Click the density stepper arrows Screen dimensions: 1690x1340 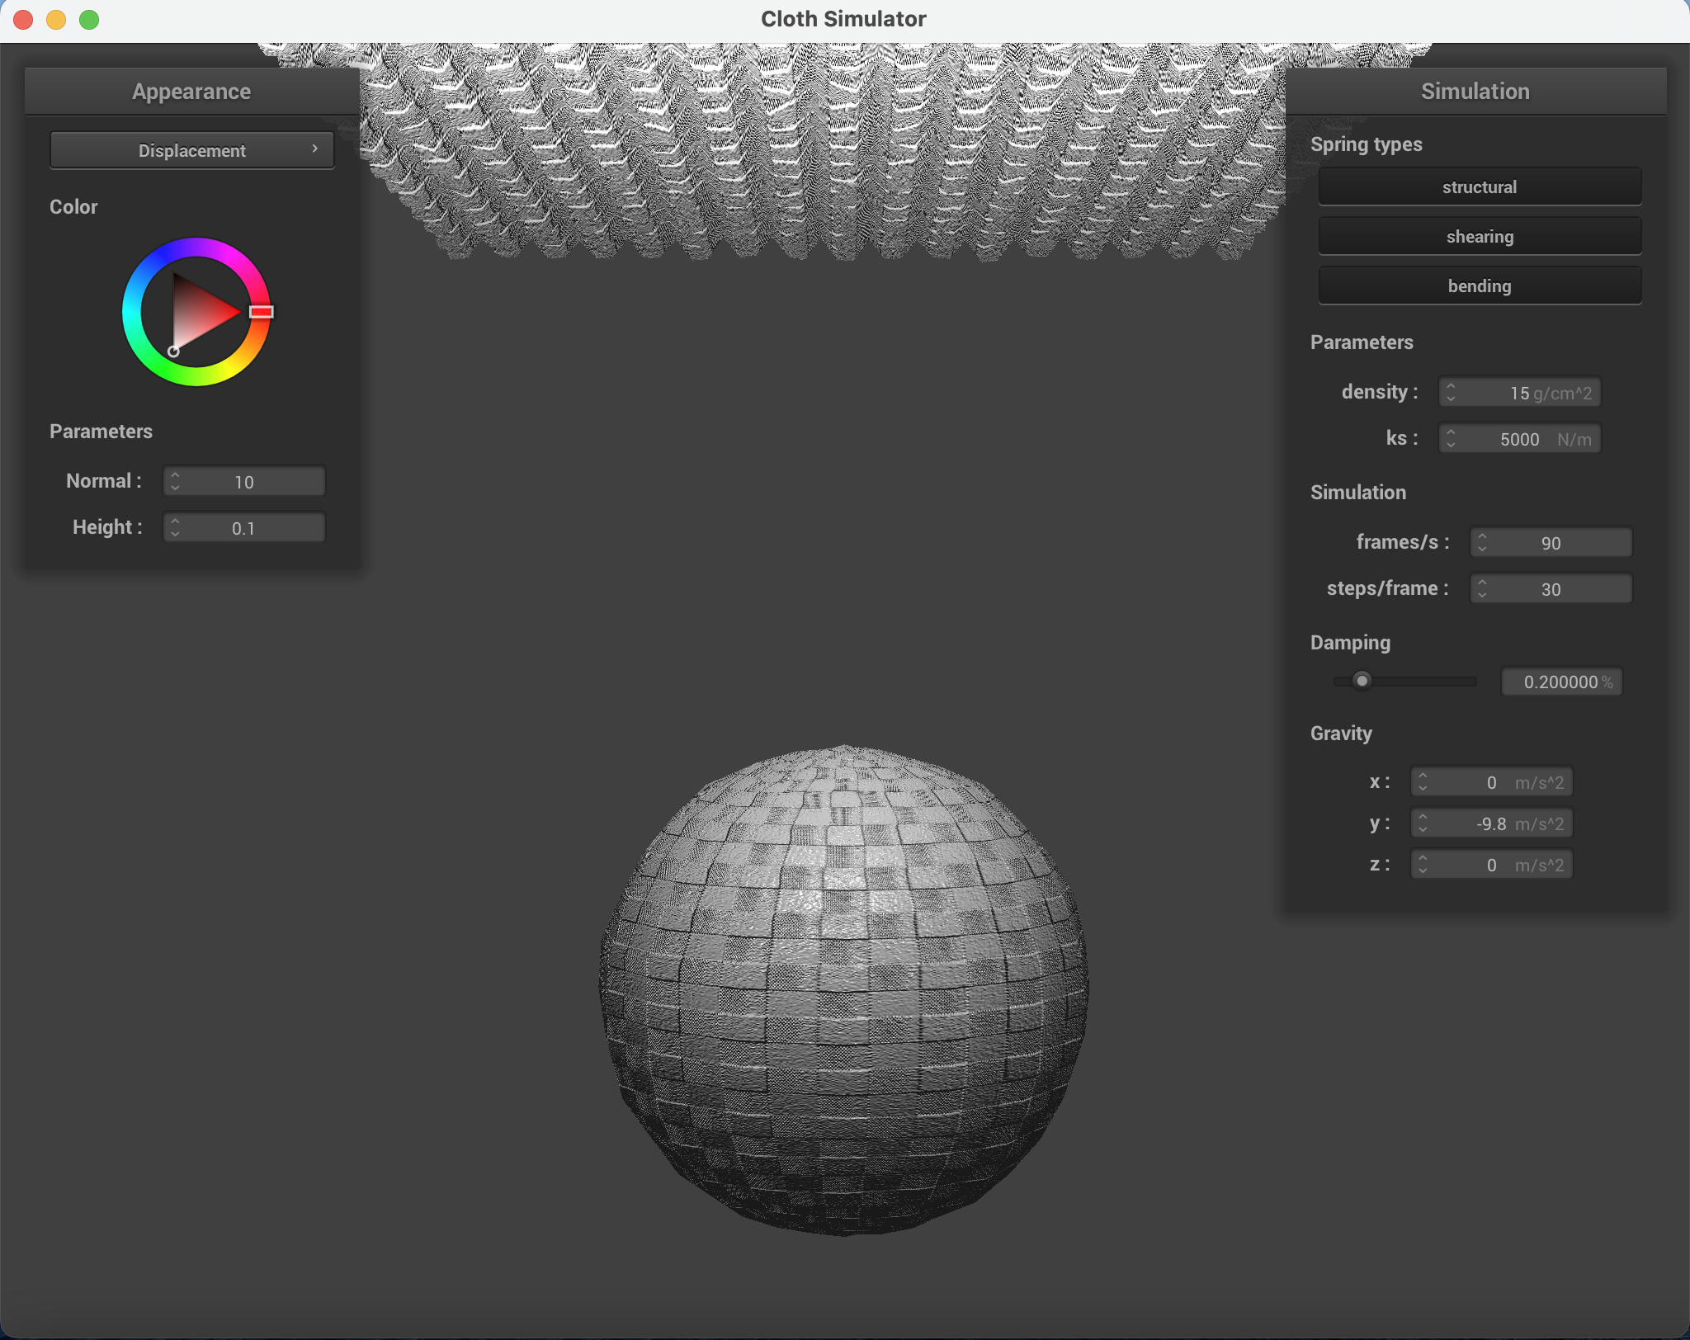coord(1451,393)
